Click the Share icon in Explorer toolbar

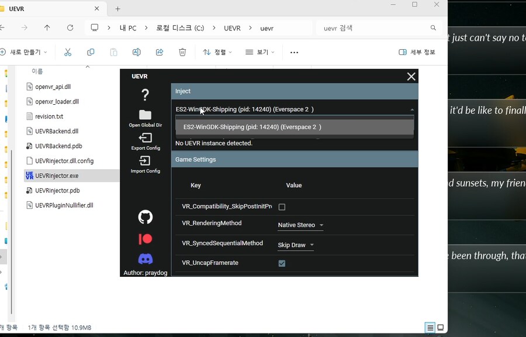(x=160, y=52)
